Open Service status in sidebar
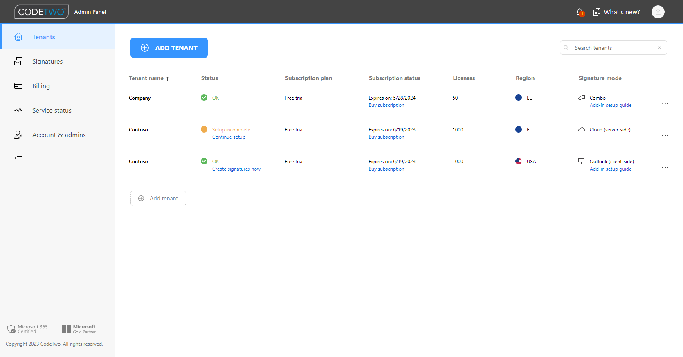The height and width of the screenshot is (357, 683). pos(58,110)
